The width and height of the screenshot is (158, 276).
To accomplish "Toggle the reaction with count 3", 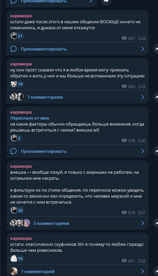I will click(x=16, y=138).
